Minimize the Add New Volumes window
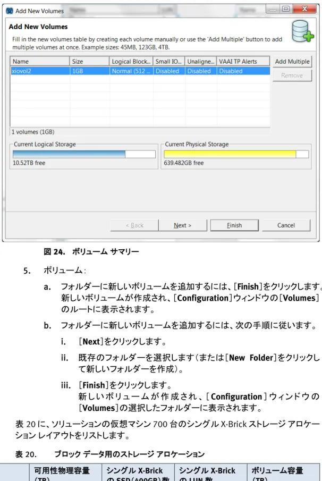 [x=273, y=9]
